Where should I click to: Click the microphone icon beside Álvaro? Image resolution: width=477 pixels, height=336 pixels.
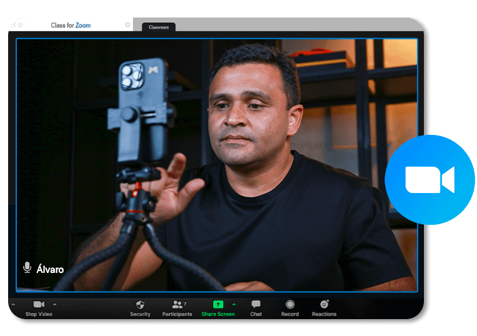[27, 267]
